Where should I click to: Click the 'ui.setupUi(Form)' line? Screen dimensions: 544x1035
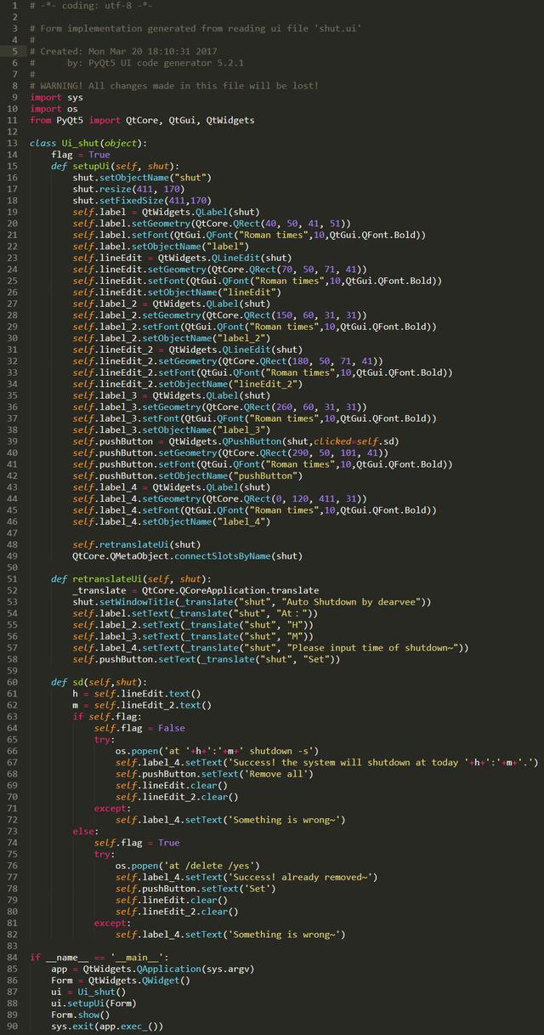coord(93,1004)
